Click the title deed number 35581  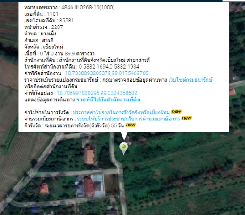click(x=66, y=21)
